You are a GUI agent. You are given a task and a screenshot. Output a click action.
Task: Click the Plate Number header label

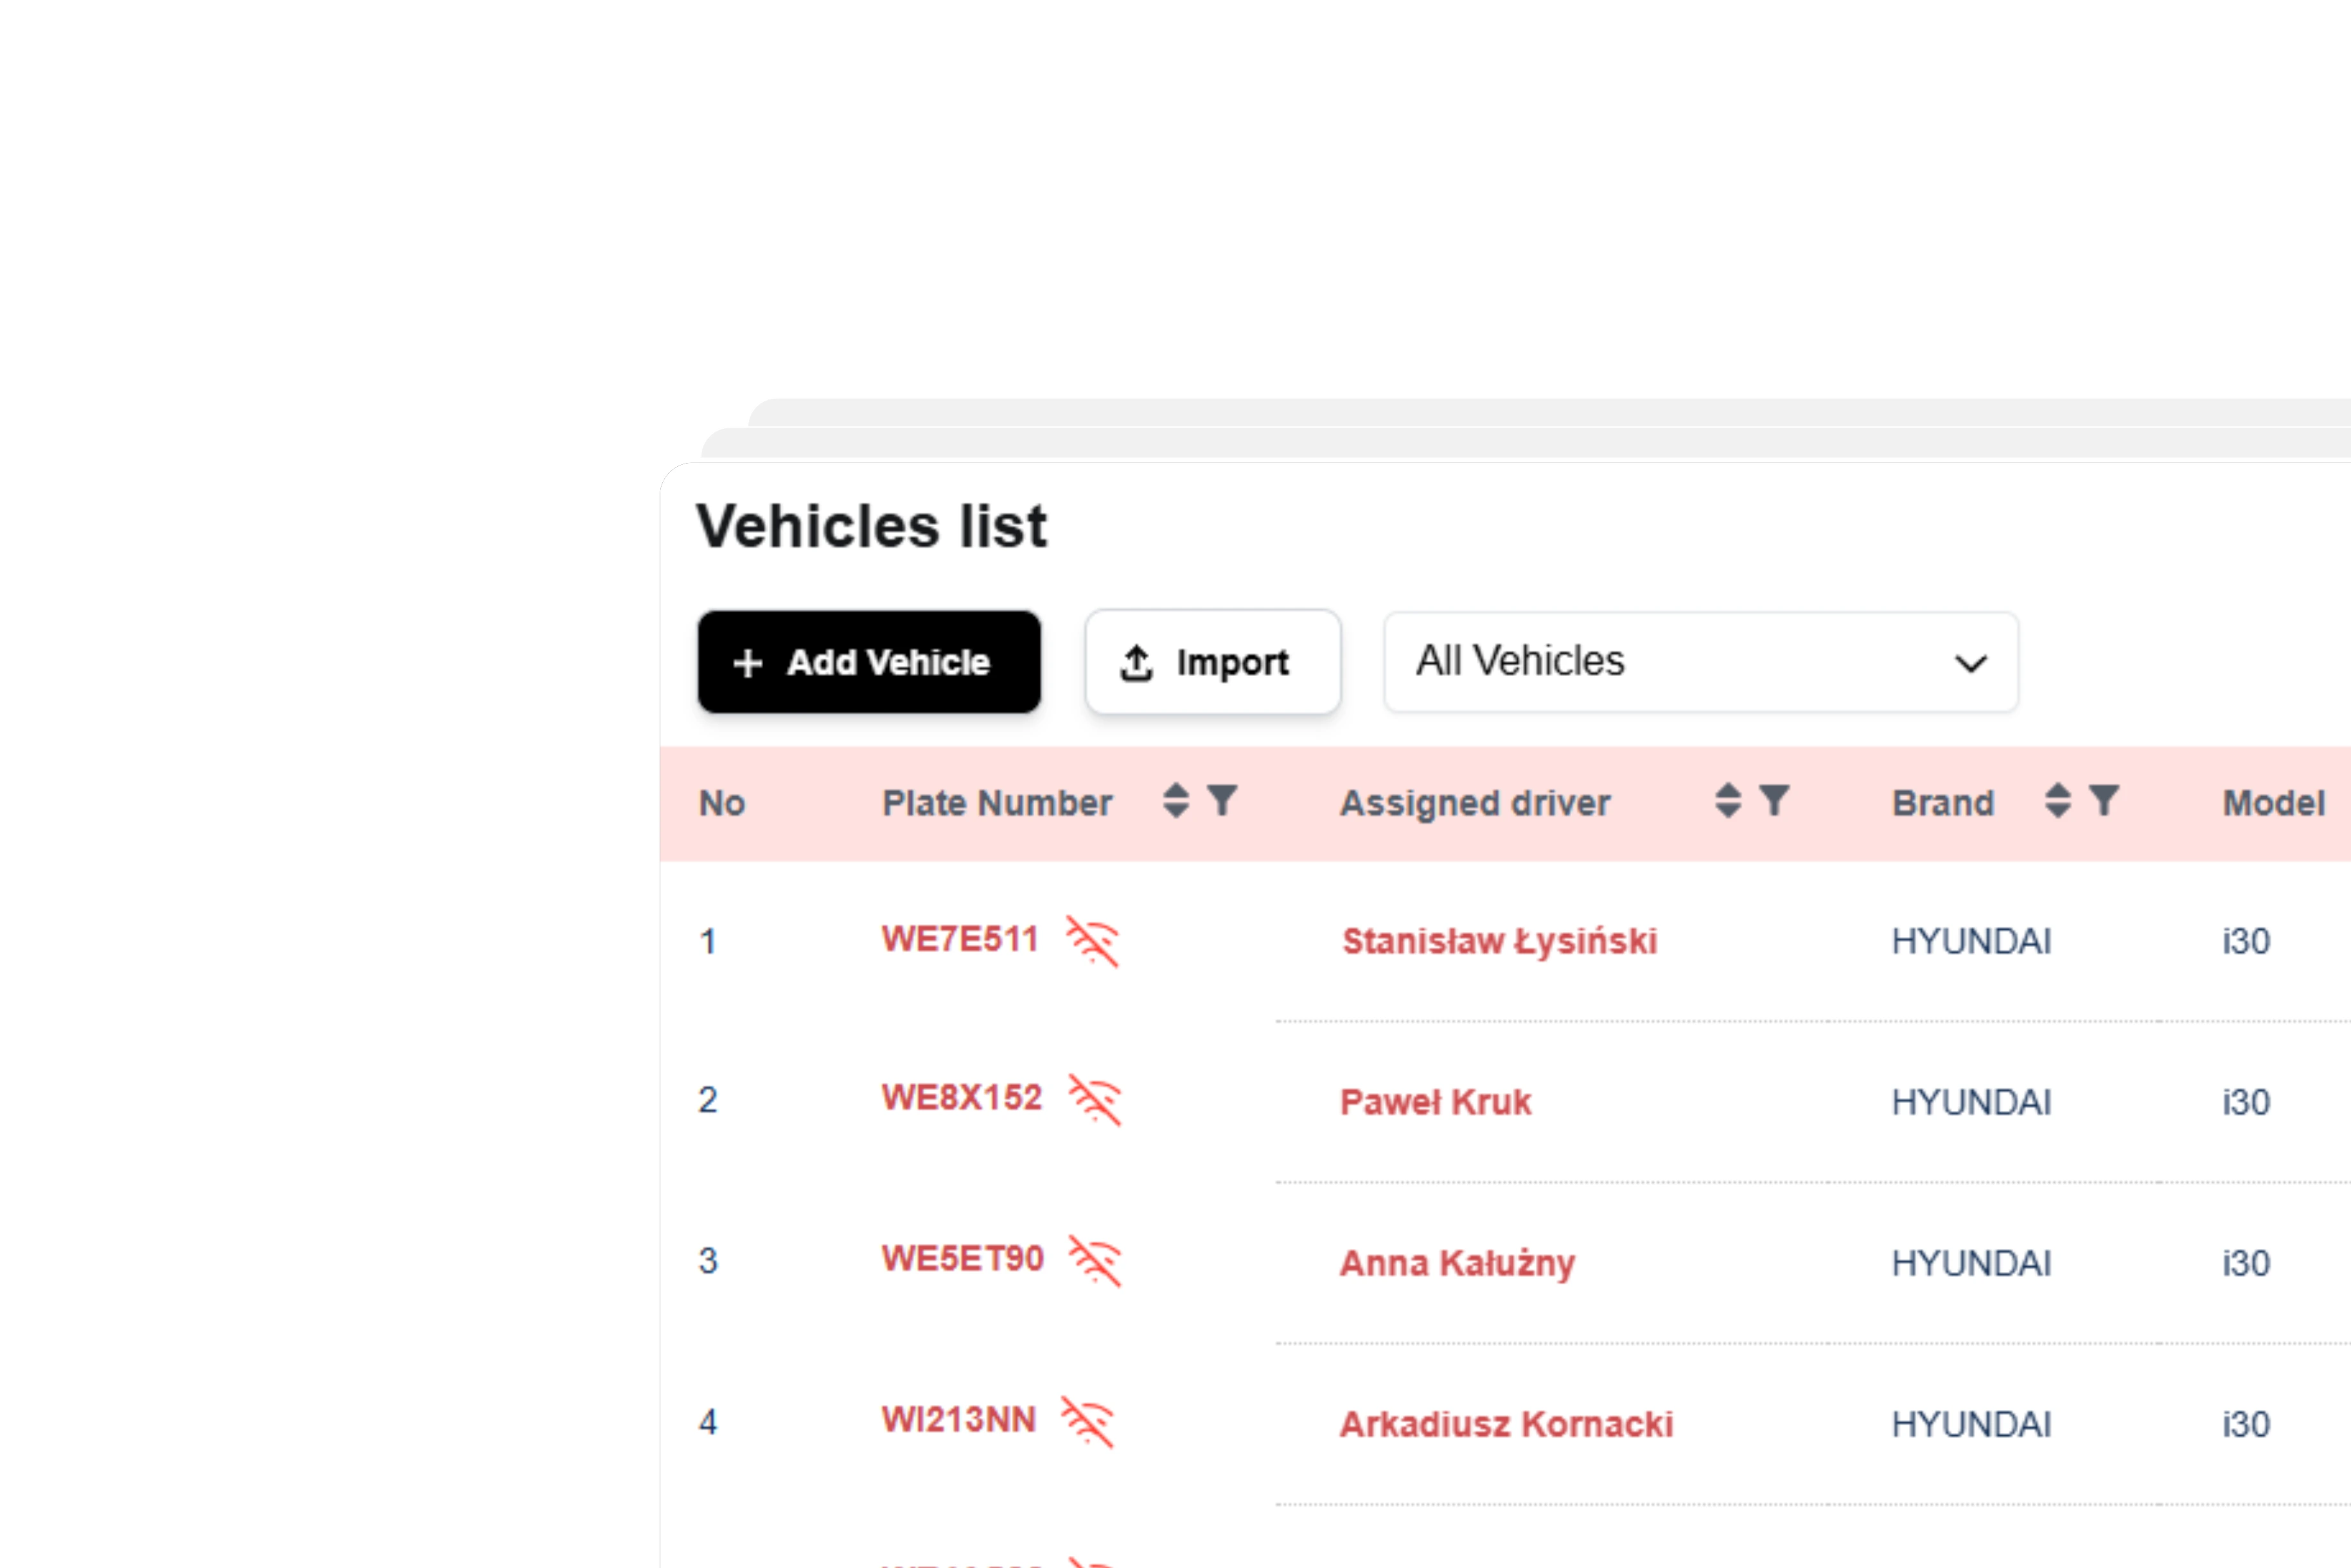[996, 803]
